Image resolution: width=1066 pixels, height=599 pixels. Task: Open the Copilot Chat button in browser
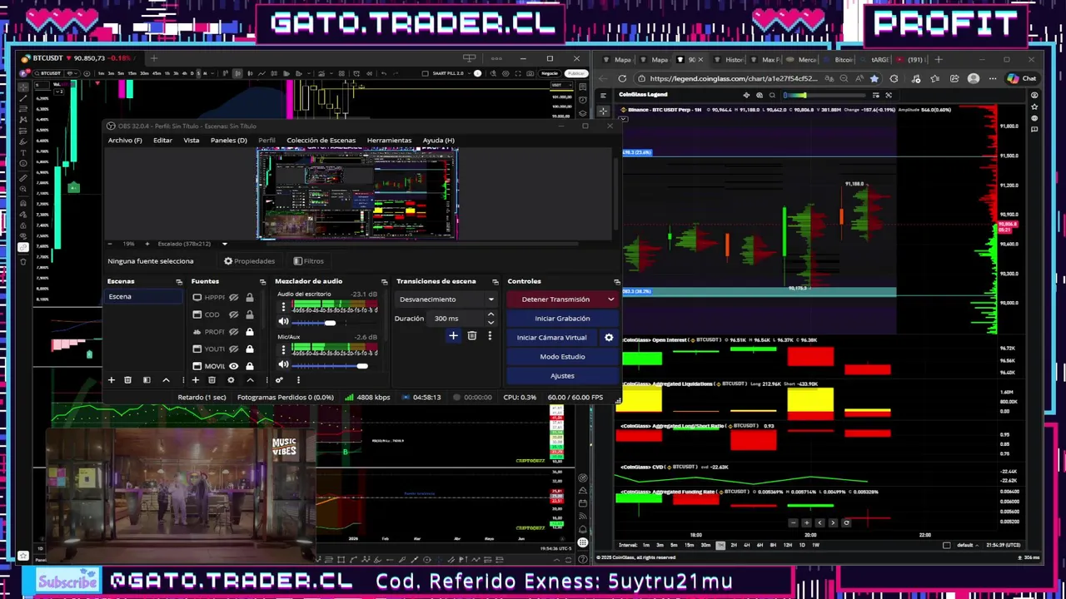pyautogui.click(x=1021, y=78)
